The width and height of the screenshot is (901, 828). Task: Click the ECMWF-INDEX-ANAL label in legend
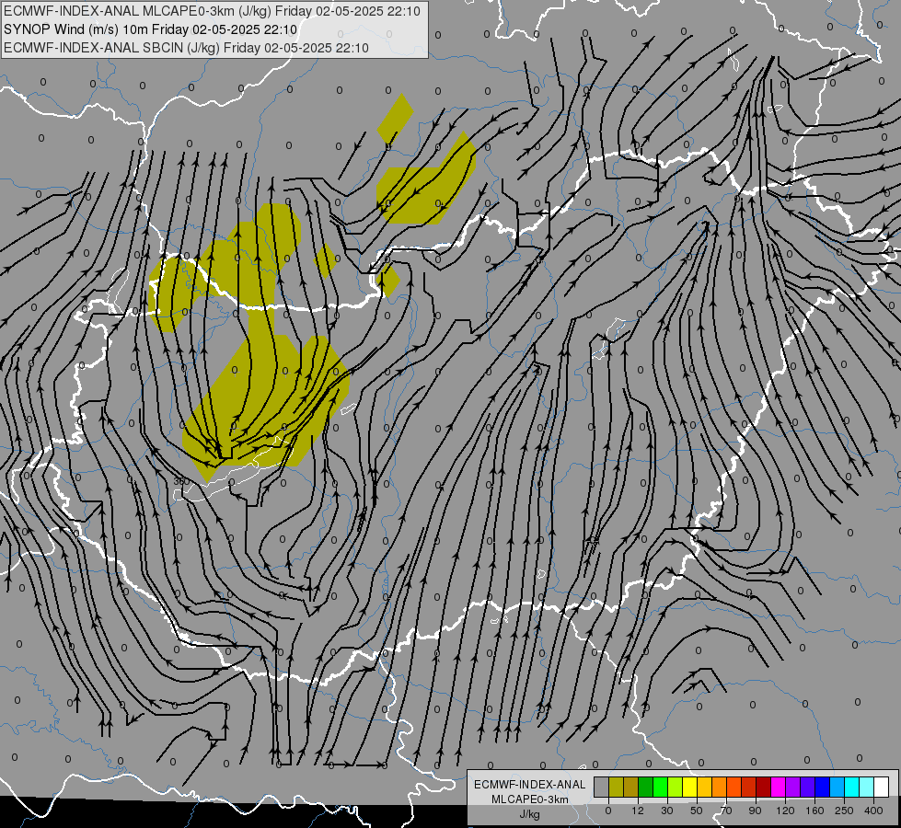click(530, 785)
